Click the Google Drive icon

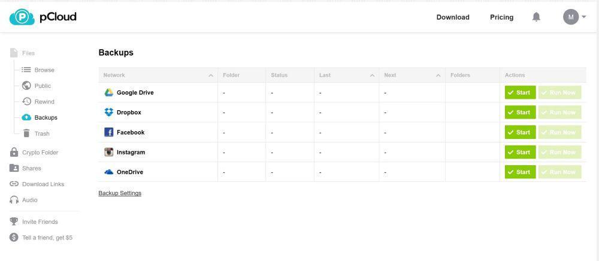tap(109, 93)
